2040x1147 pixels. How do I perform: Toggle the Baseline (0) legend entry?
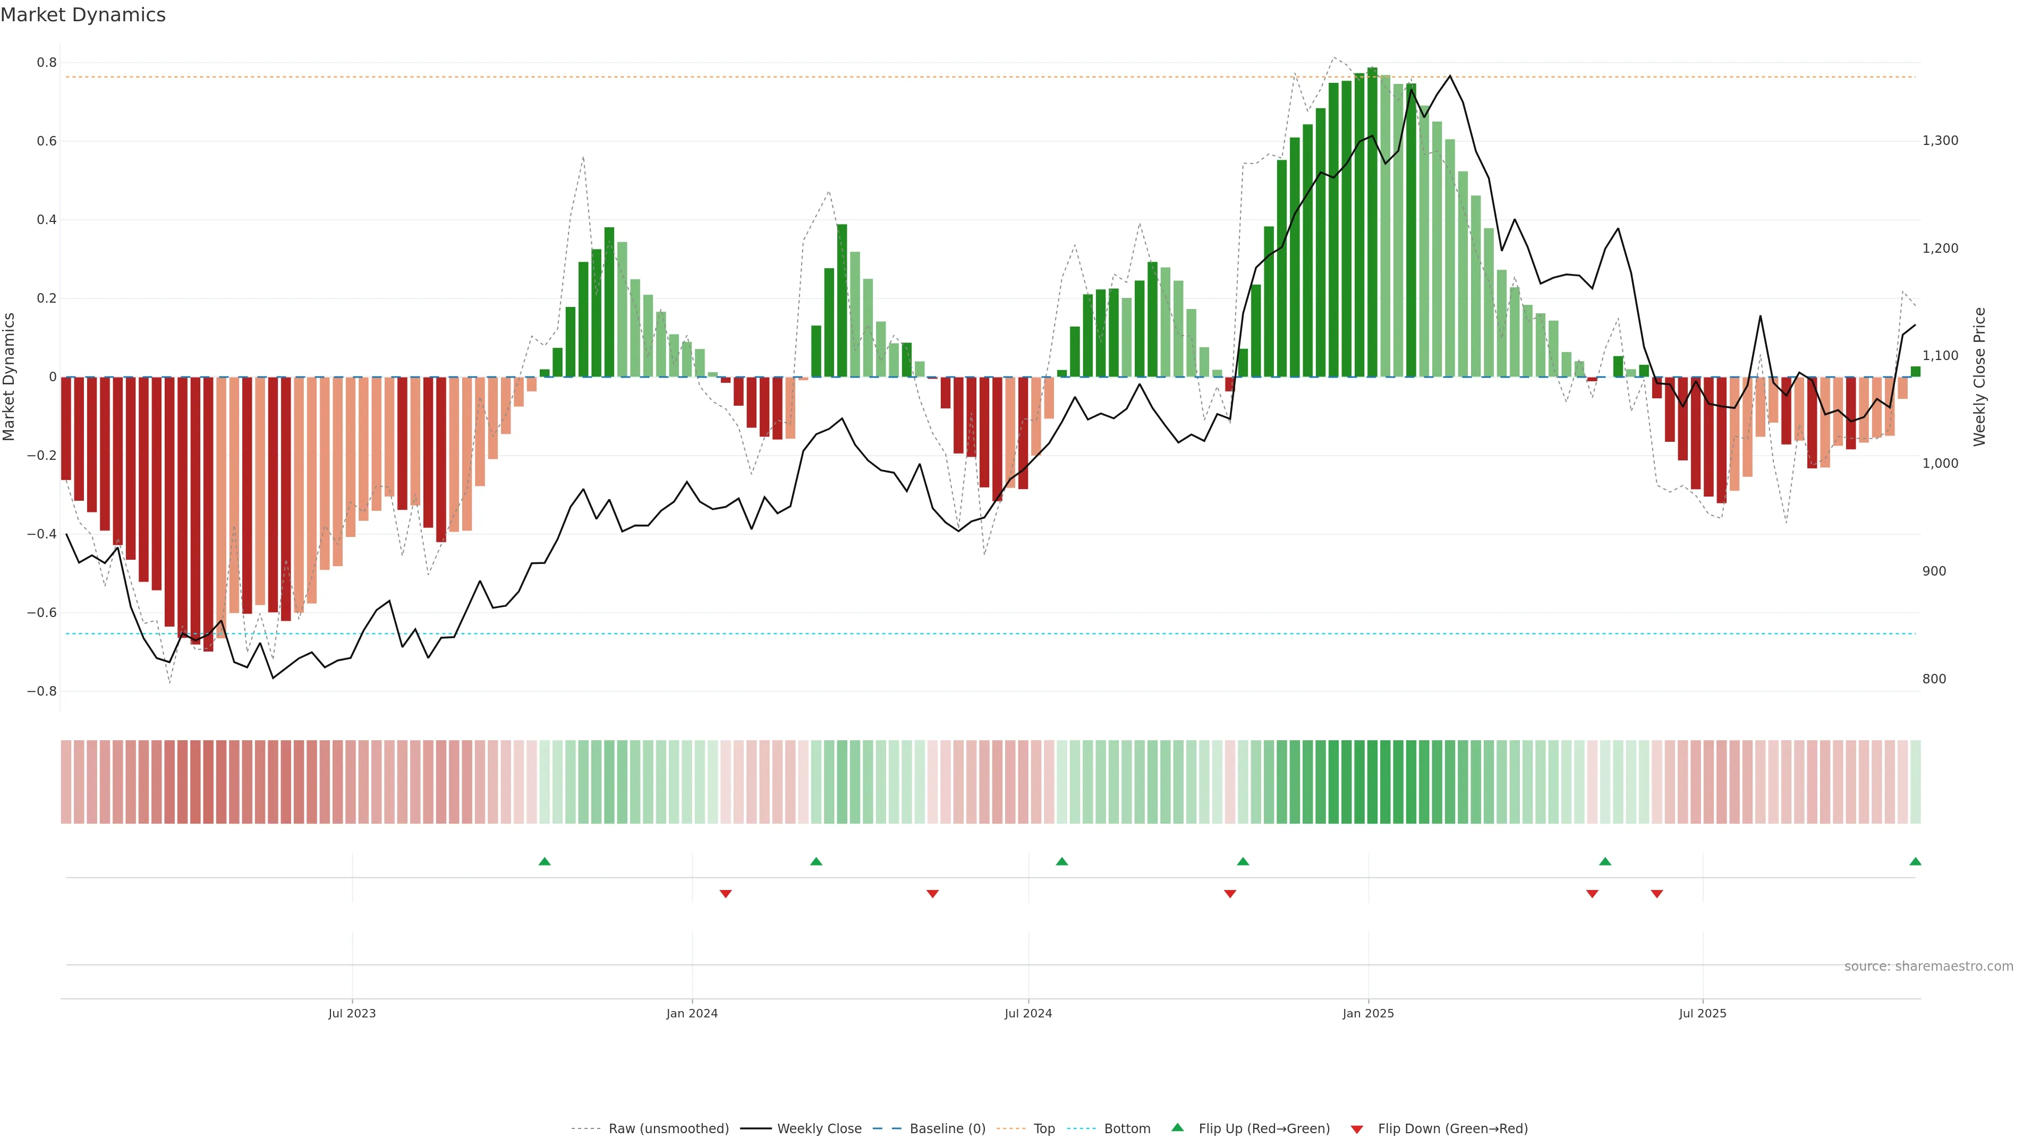947,1129
